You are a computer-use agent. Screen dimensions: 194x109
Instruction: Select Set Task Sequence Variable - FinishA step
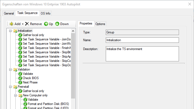click(x=47, y=48)
